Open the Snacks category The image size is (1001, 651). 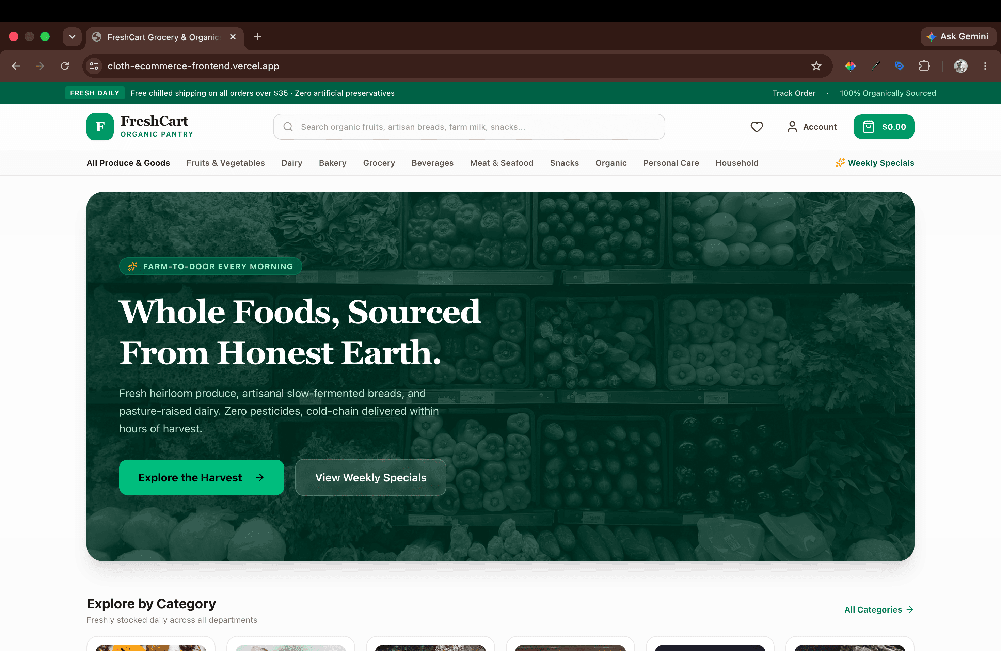[x=564, y=163]
